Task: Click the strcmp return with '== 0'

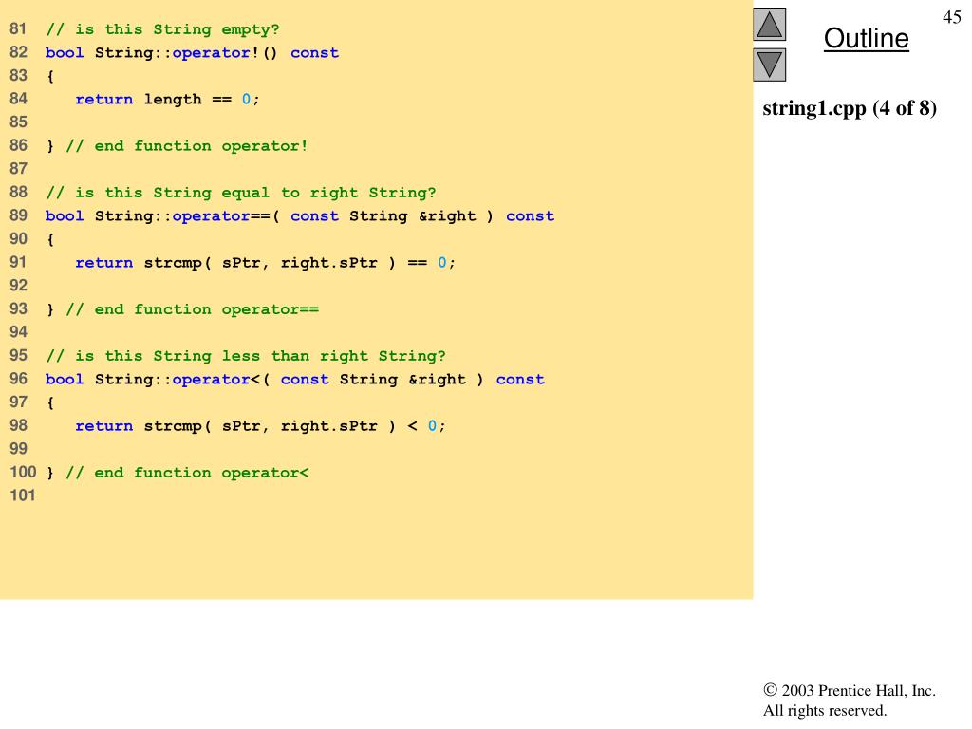Action: coord(266,263)
